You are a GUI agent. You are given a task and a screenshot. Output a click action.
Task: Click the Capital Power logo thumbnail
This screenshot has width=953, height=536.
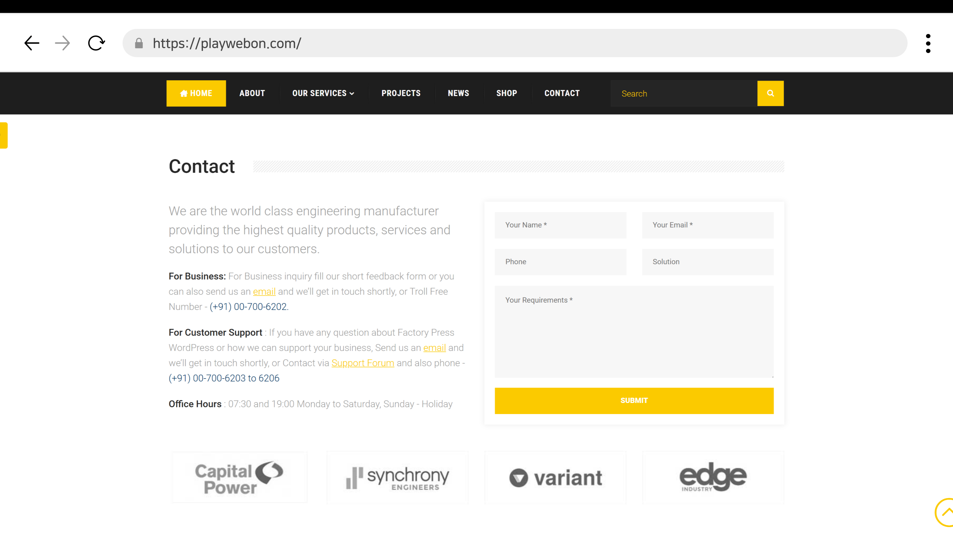(x=239, y=477)
